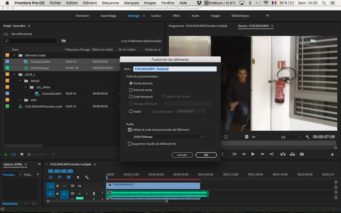Switch Project panel to icon view
This screenshot has width=341, height=213.
[x=22, y=154]
